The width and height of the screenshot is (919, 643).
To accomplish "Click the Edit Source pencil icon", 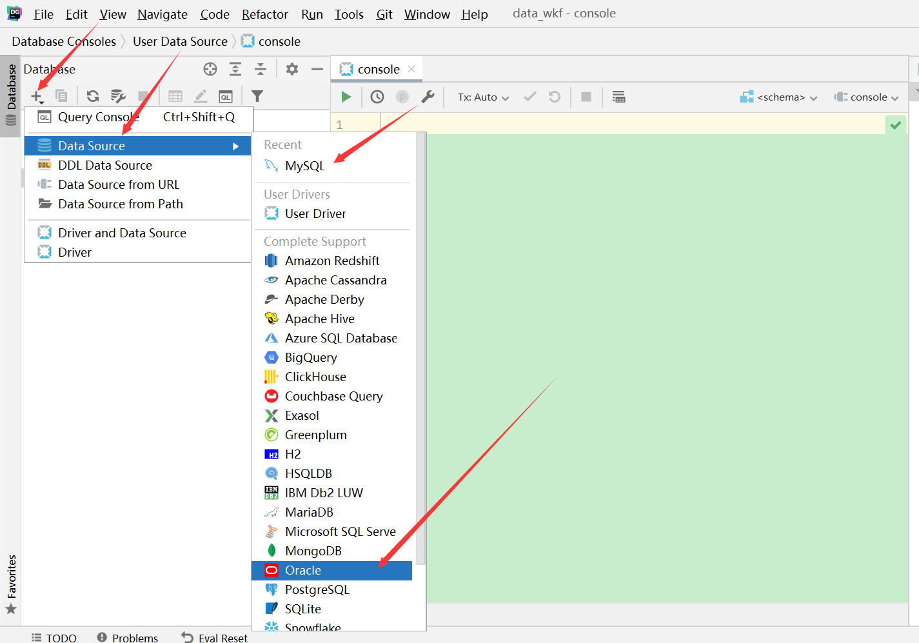I will pos(201,96).
